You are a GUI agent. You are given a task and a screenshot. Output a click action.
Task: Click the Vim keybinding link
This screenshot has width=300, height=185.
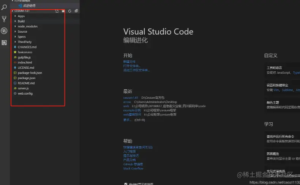coord(276,90)
